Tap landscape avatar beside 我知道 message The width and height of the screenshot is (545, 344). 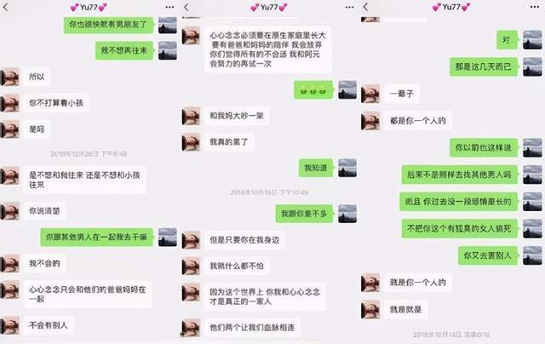(x=347, y=168)
